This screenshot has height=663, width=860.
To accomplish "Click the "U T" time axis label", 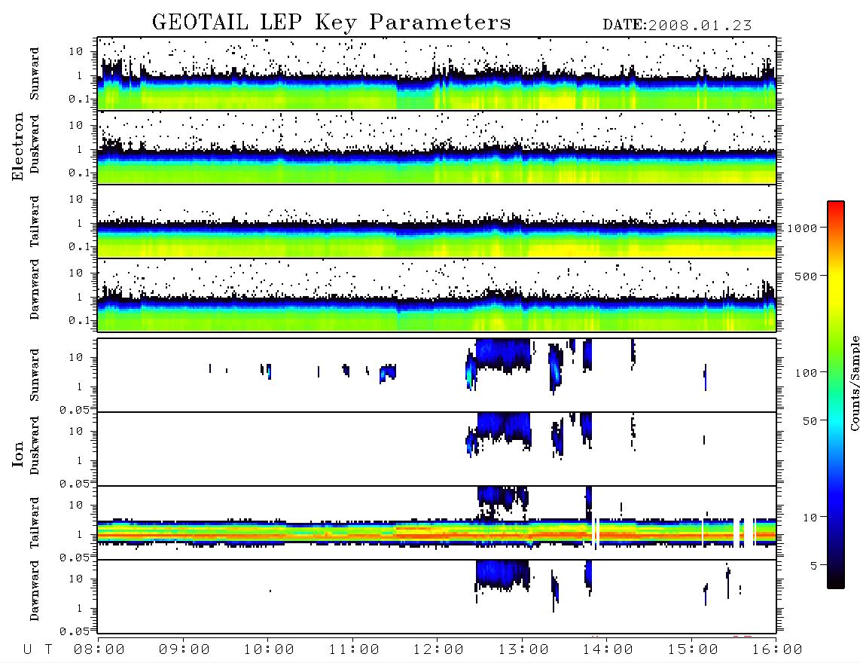I will pos(38,650).
